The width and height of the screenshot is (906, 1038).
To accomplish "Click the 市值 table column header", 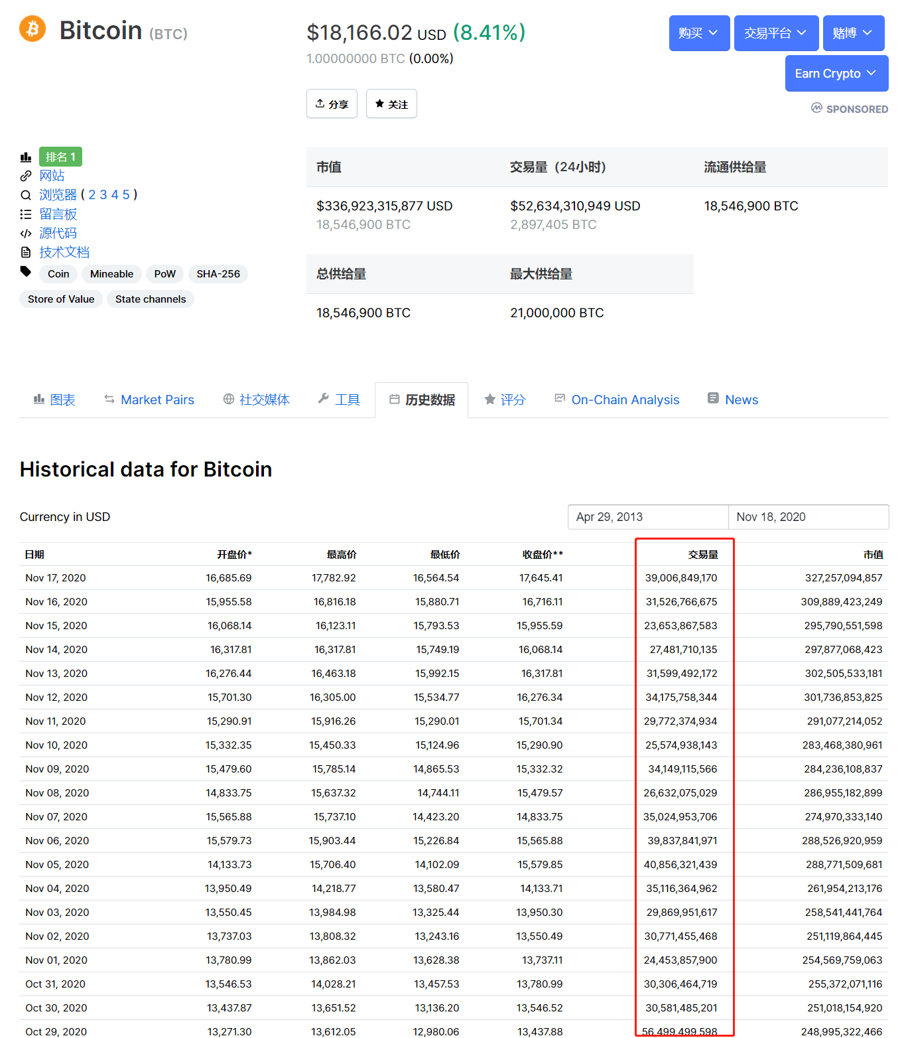I will point(873,555).
